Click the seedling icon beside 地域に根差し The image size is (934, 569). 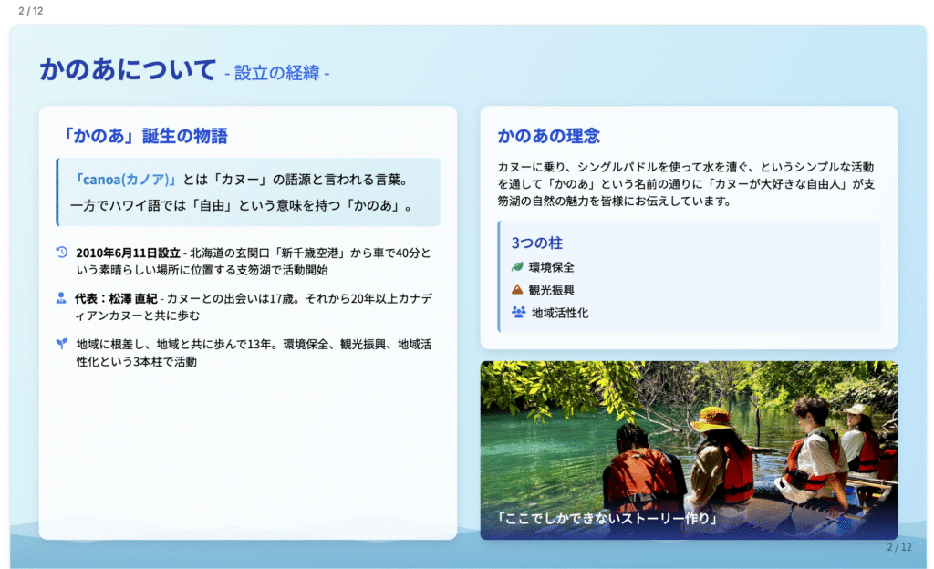pos(62,344)
